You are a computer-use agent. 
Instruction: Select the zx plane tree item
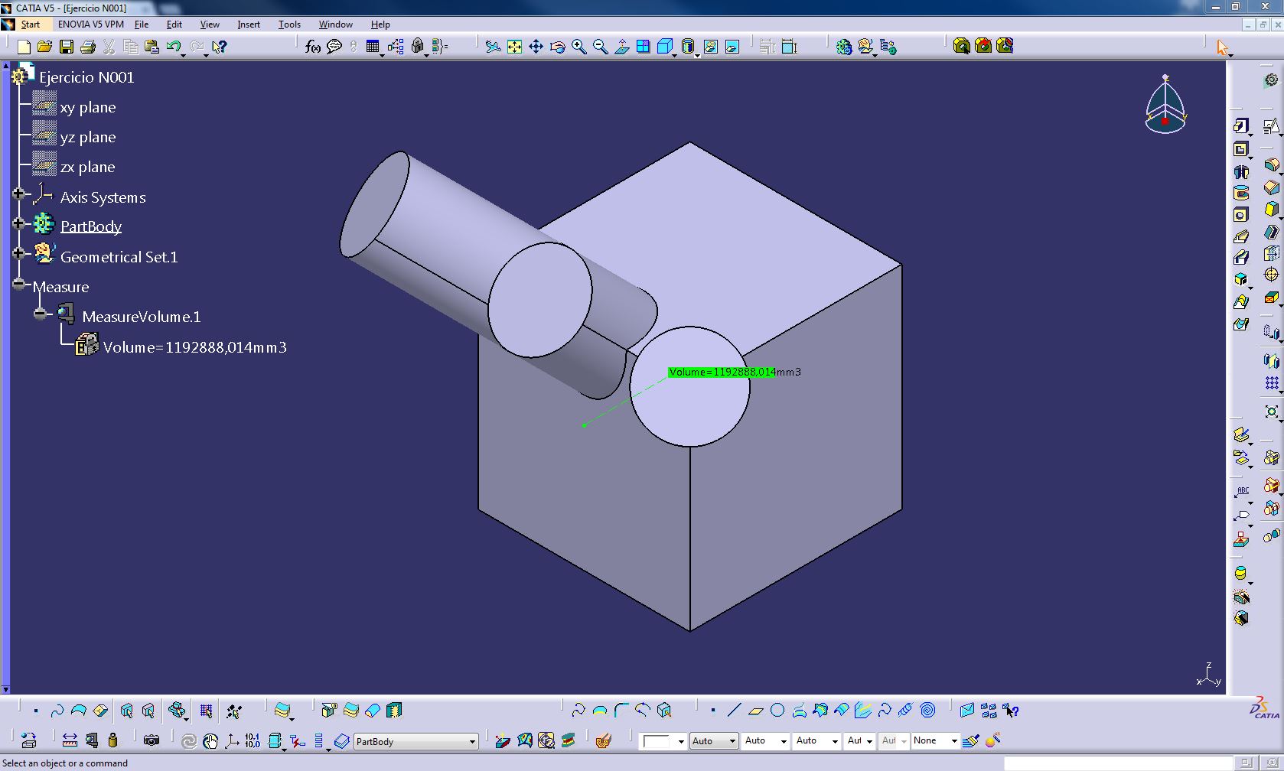(88, 168)
